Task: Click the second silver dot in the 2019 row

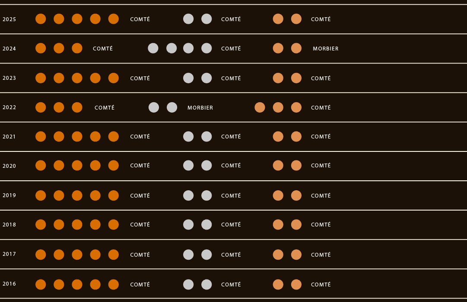Action: coord(206,195)
